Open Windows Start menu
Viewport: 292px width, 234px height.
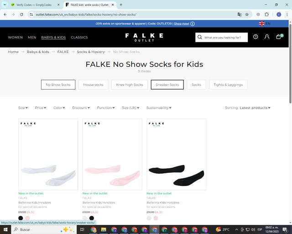(x=5, y=229)
